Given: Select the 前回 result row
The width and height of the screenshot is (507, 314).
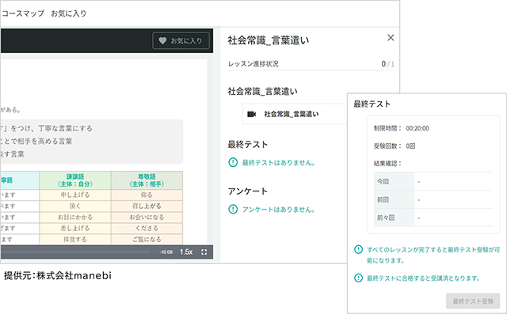Looking at the screenshot, I should pyautogui.click(x=433, y=199).
